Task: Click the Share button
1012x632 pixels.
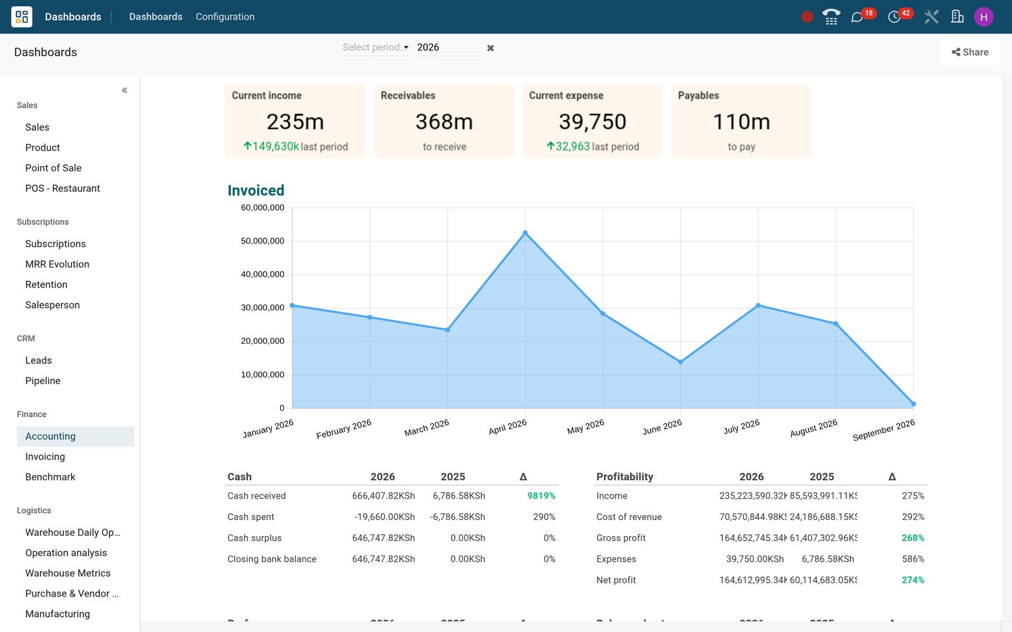Action: point(970,52)
